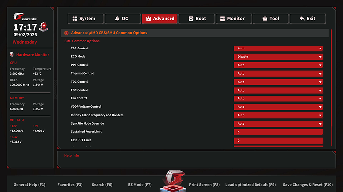Image resolution: width=343 pixels, height=192 pixels.
Task: Click Load optimized Default (F9)
Action: 251,185
